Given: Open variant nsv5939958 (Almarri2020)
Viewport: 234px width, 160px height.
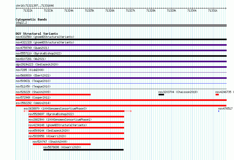Looking at the screenshot, I should [47, 136].
